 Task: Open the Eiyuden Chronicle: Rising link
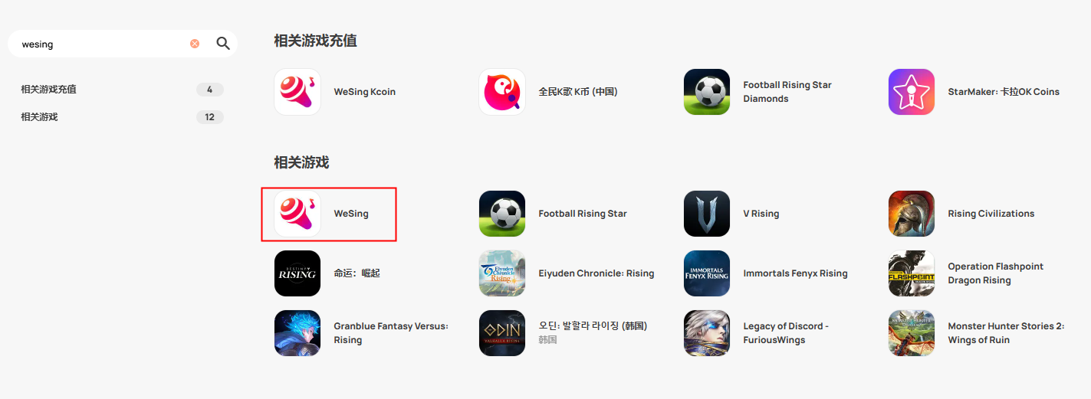click(x=596, y=273)
